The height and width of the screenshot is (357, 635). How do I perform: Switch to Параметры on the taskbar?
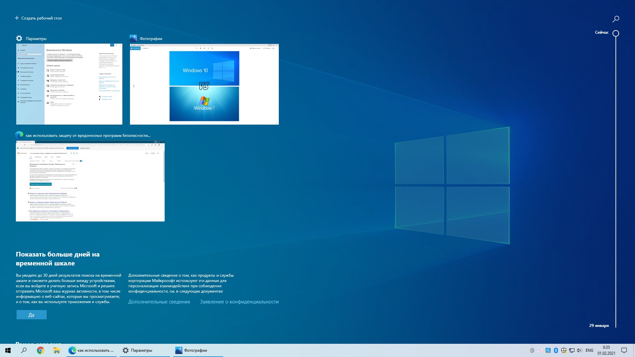tap(145, 350)
